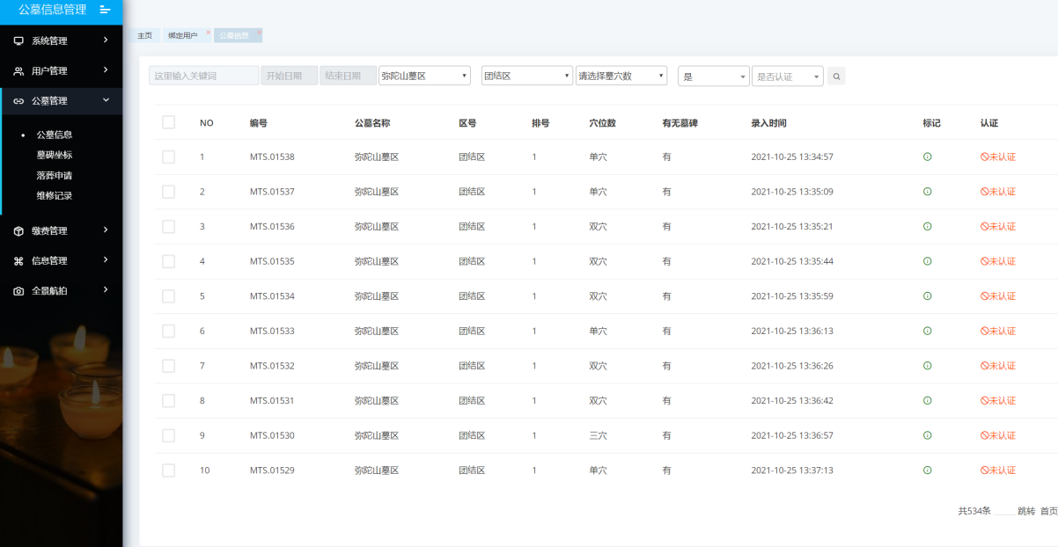1058x547 pixels.
Task: Open the 请选择墓穴数 dropdown
Action: 621,76
